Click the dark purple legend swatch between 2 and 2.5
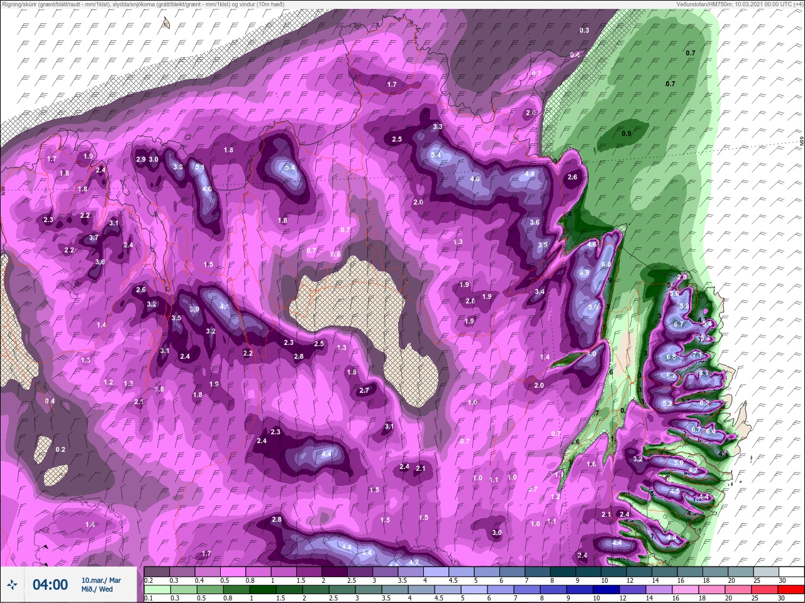 coord(335,572)
